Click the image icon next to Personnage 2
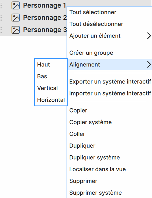Viewport: 152px width, 198px height. 16,18
